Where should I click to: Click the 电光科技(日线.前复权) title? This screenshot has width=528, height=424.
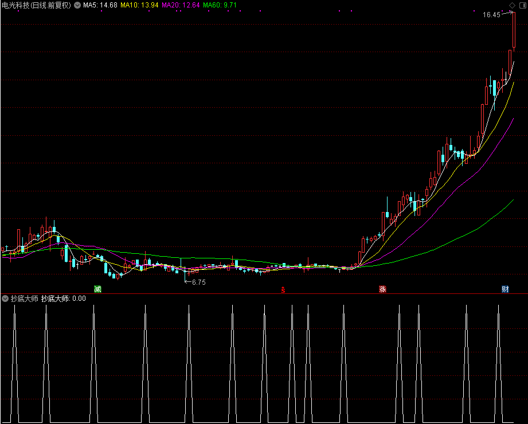[37, 5]
